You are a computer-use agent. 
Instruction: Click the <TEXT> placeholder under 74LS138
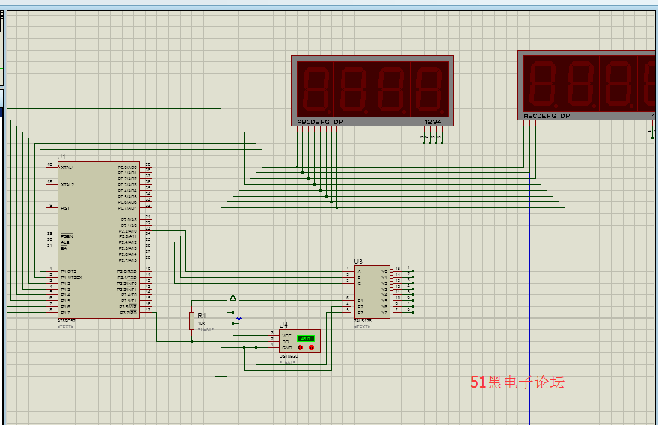point(362,327)
